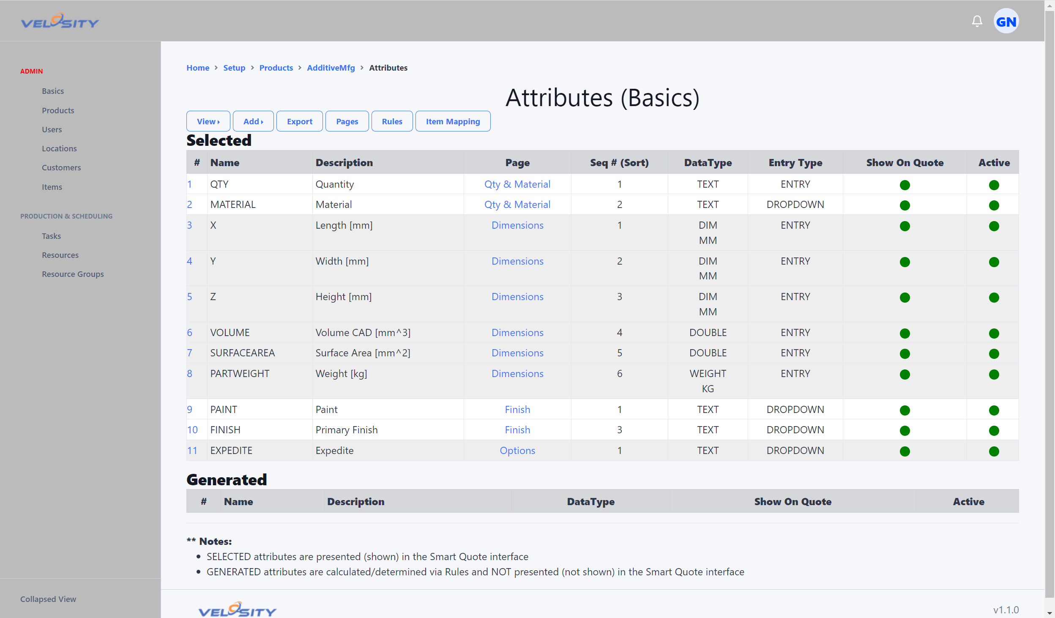The image size is (1055, 618).
Task: Toggle Show On Quote dot for VOLUME
Action: (905, 334)
